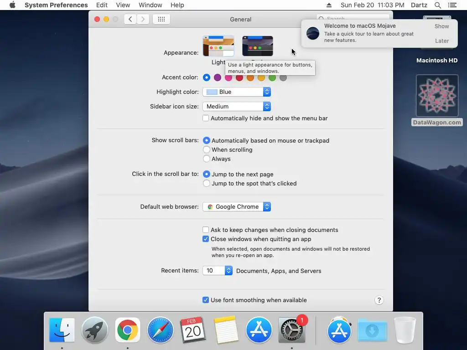Select scroll bars automatically based on mouse
The height and width of the screenshot is (350, 467).
207,140
